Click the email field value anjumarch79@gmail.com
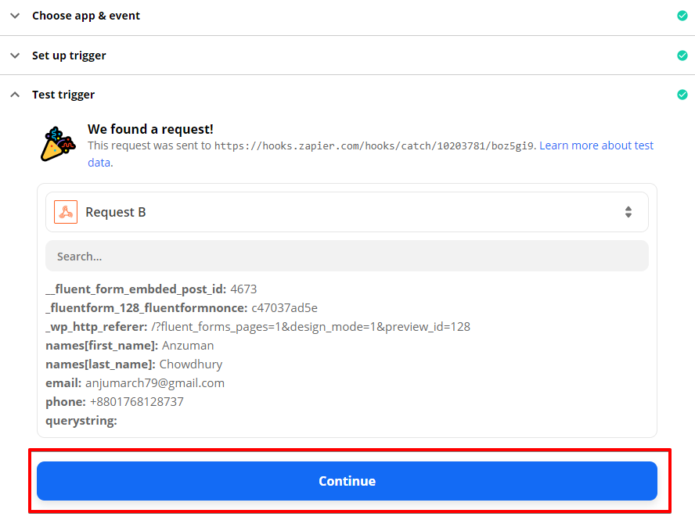This screenshot has height=524, width=695. click(x=155, y=382)
